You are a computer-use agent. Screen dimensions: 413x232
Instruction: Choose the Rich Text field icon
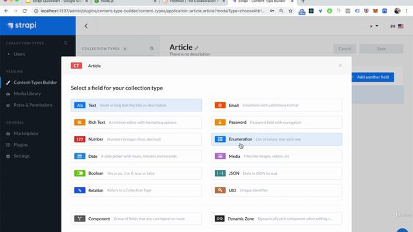(x=79, y=122)
